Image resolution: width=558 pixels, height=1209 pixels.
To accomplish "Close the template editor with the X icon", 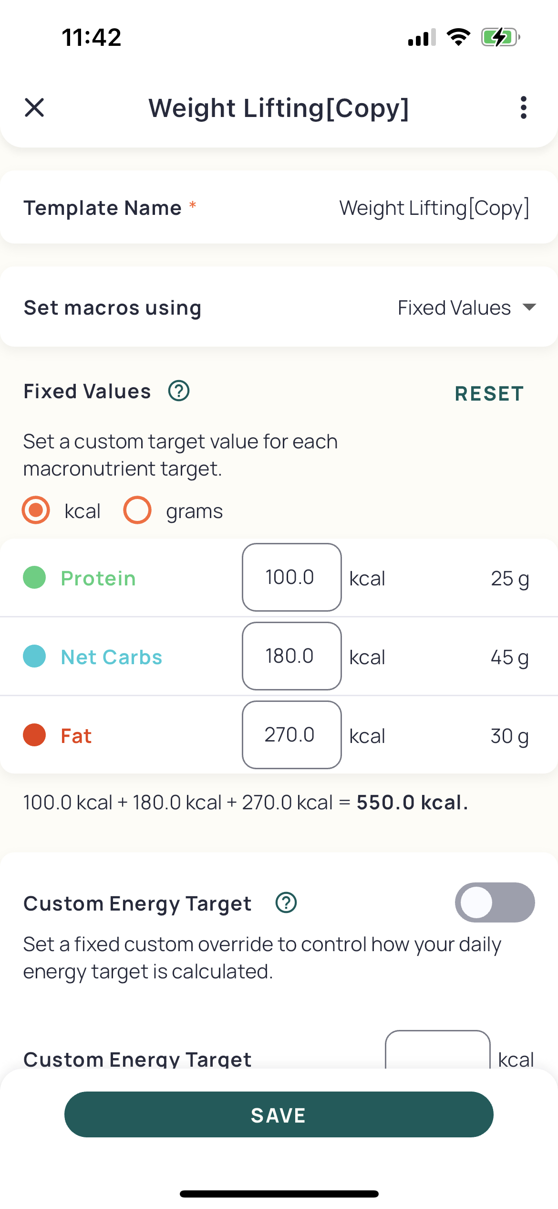I will [34, 107].
